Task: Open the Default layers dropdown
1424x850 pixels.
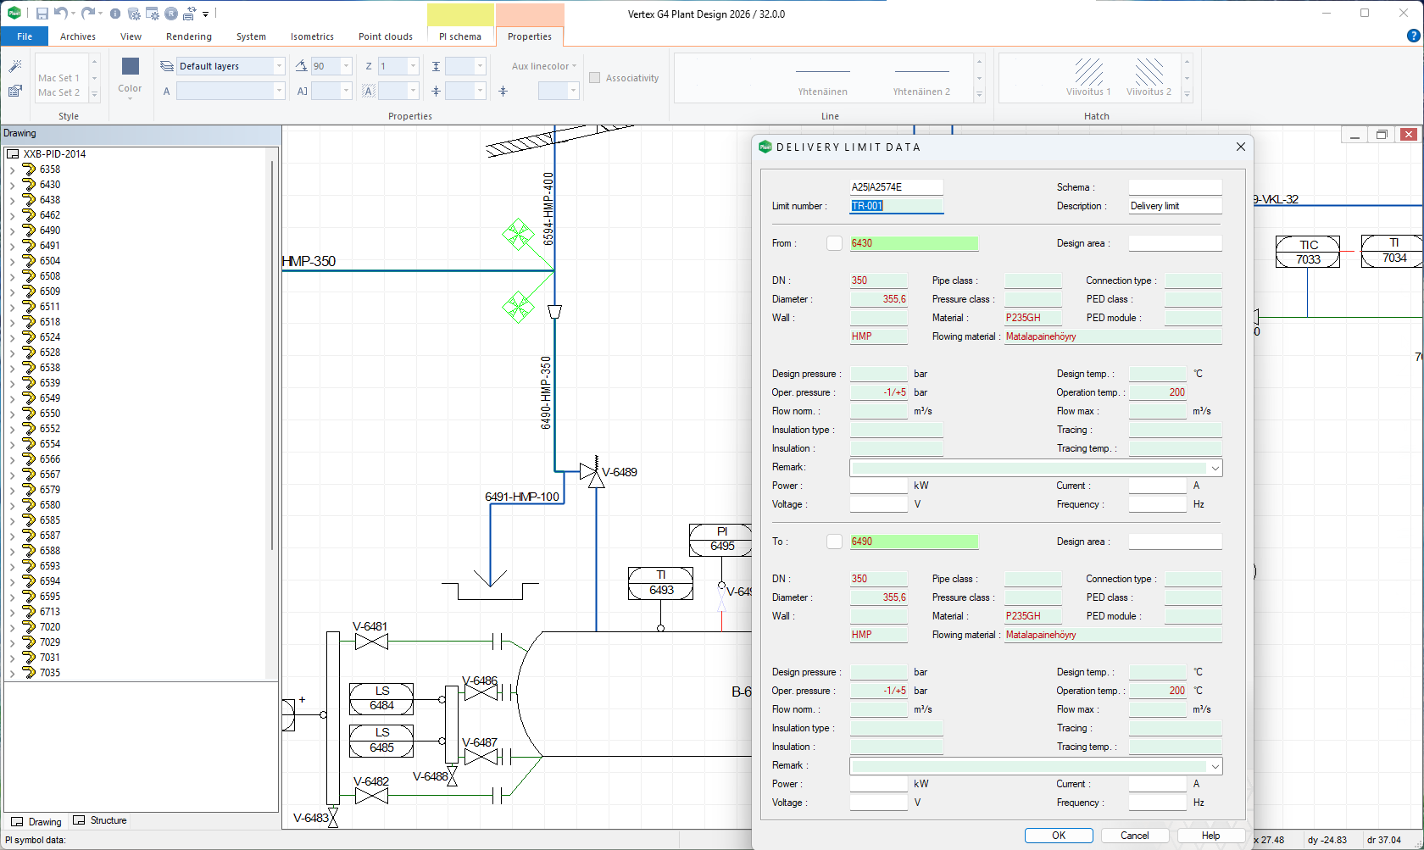Action: 279,66
